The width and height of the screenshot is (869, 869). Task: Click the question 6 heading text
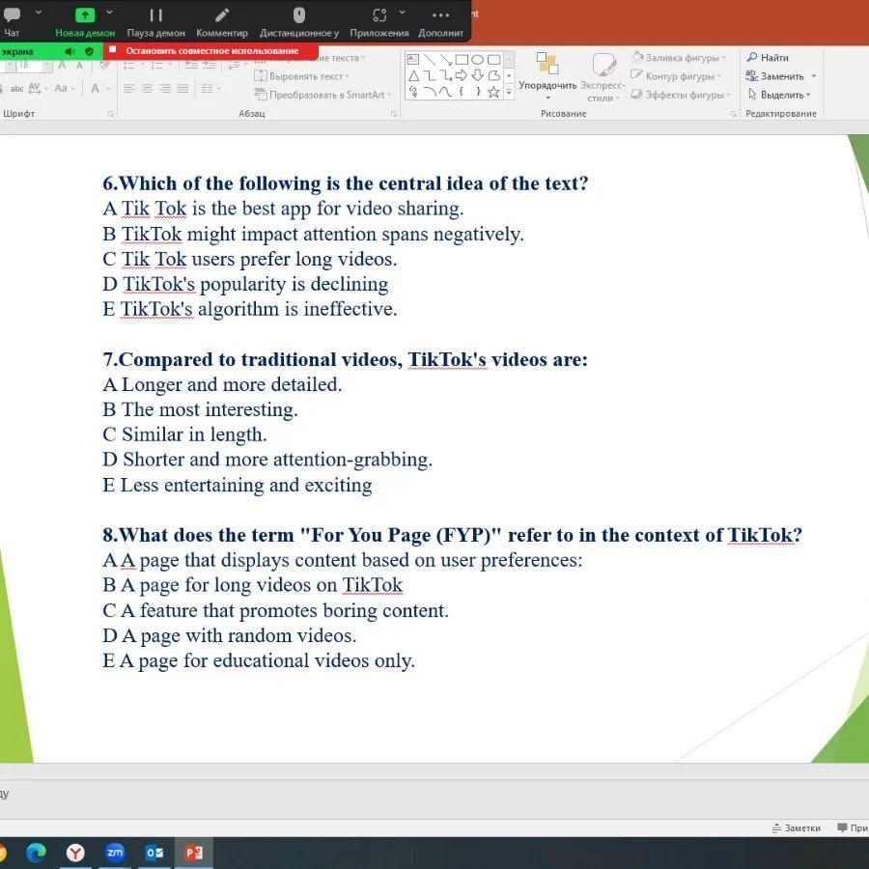[x=346, y=183]
